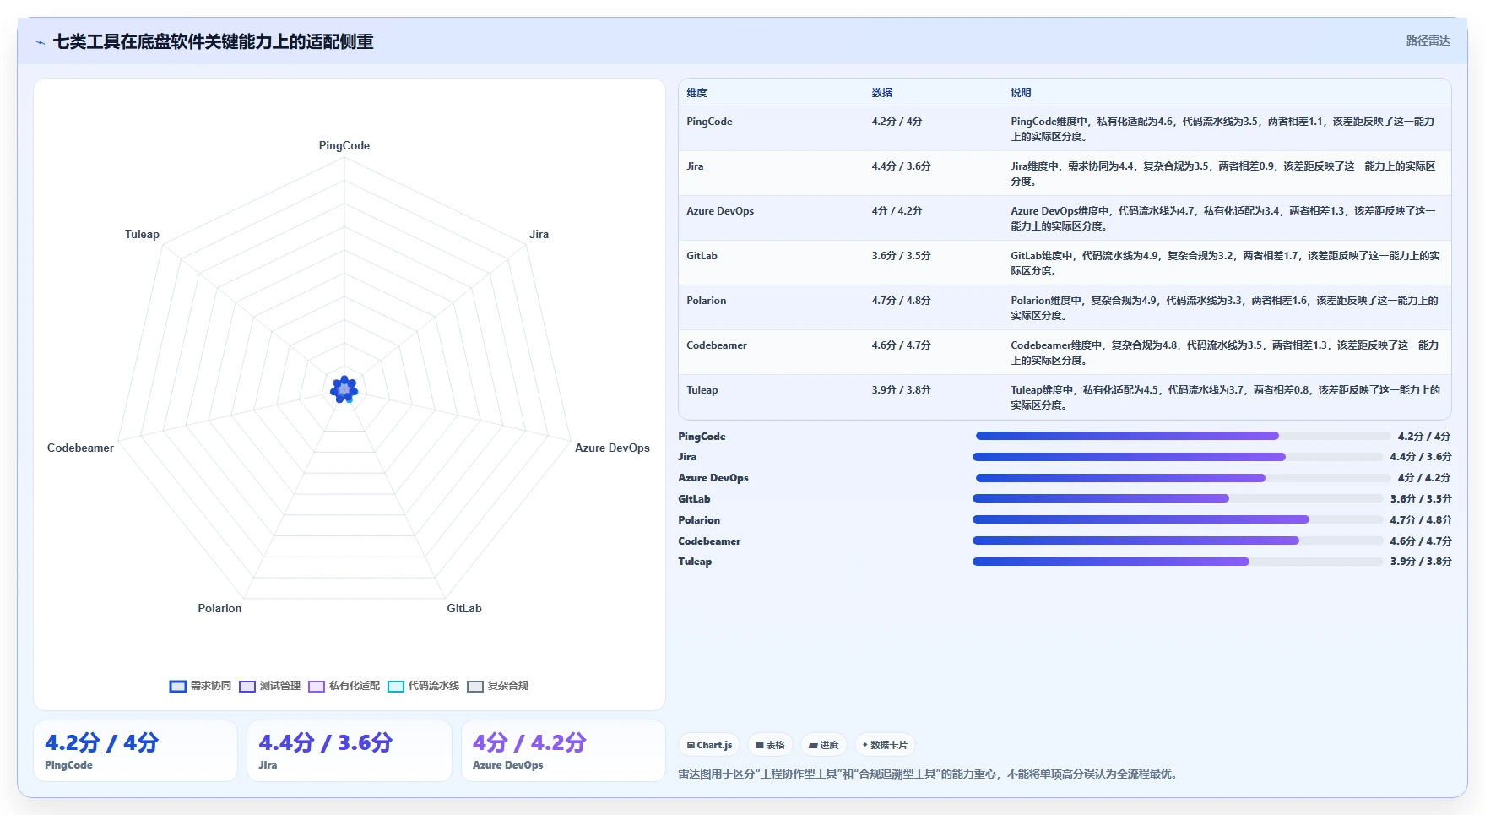1485x815 pixels.
Task: Click the Tuleap progress bar
Action: [x=1178, y=562]
